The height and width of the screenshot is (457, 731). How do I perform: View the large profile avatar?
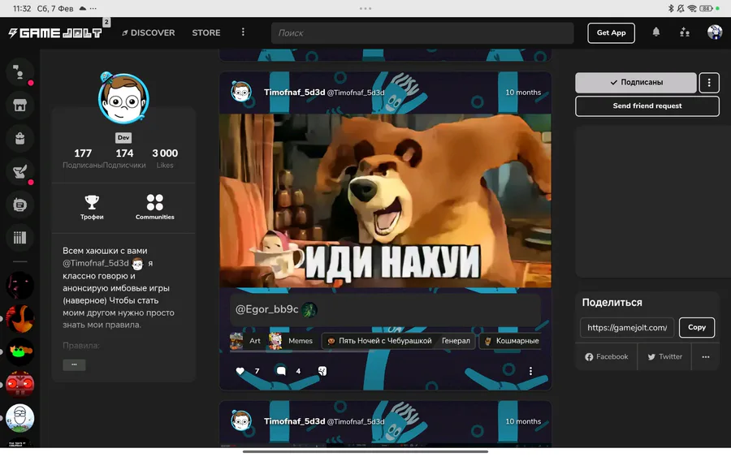[x=123, y=98]
